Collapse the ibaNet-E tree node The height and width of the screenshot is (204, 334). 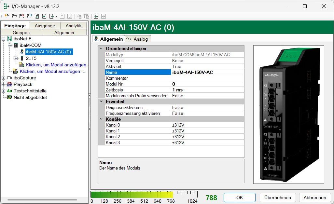pos(3,39)
